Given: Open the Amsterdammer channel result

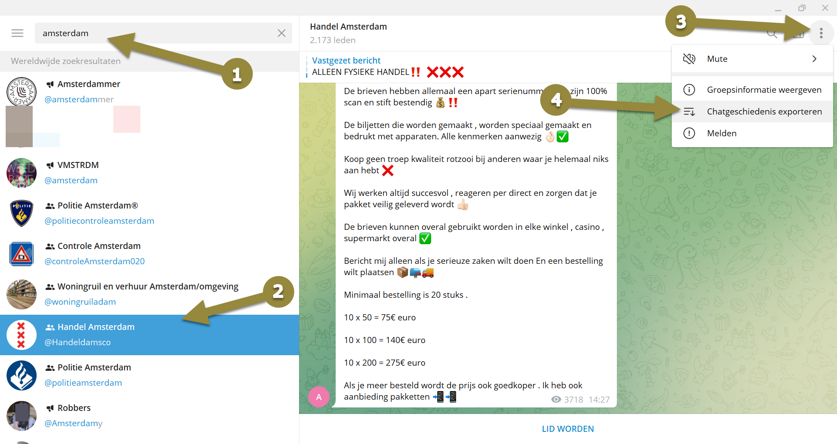Looking at the screenshot, I should pyautogui.click(x=150, y=92).
